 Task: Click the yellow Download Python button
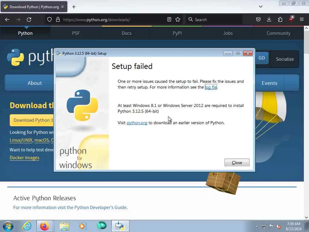[x=32, y=120]
